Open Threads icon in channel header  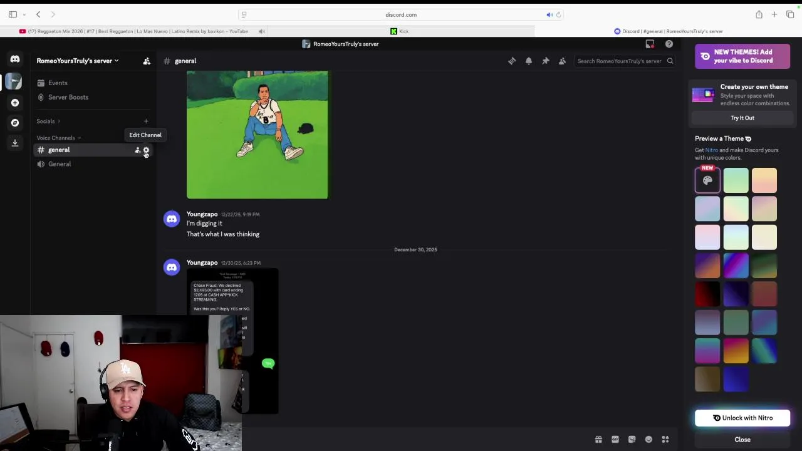click(512, 61)
